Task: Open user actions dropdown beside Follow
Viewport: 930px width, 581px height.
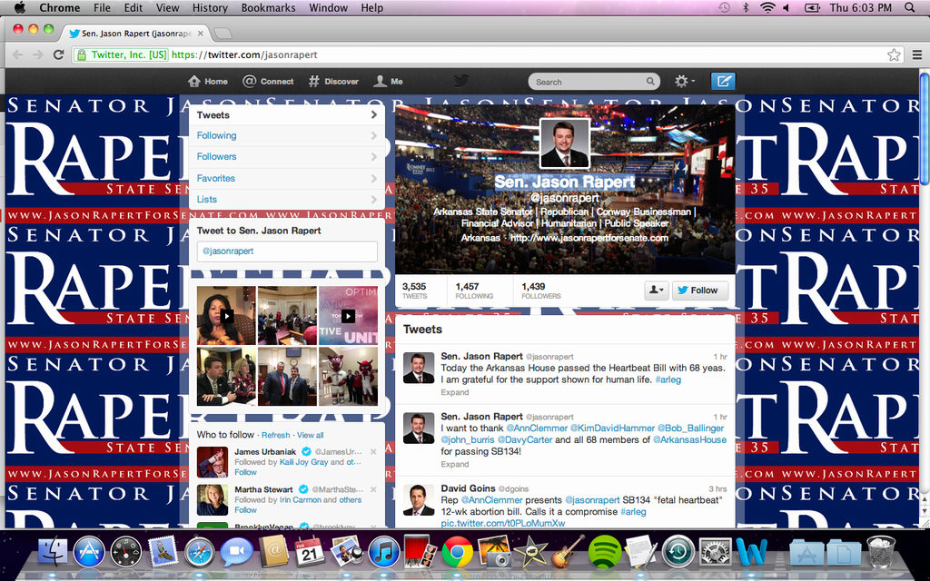Action: (656, 290)
